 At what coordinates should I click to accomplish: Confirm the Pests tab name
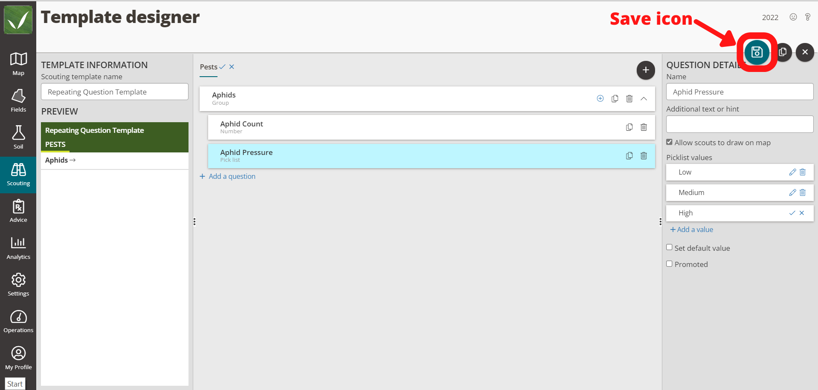click(x=222, y=67)
